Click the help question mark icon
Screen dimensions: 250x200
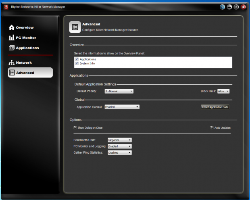coord(222,7)
